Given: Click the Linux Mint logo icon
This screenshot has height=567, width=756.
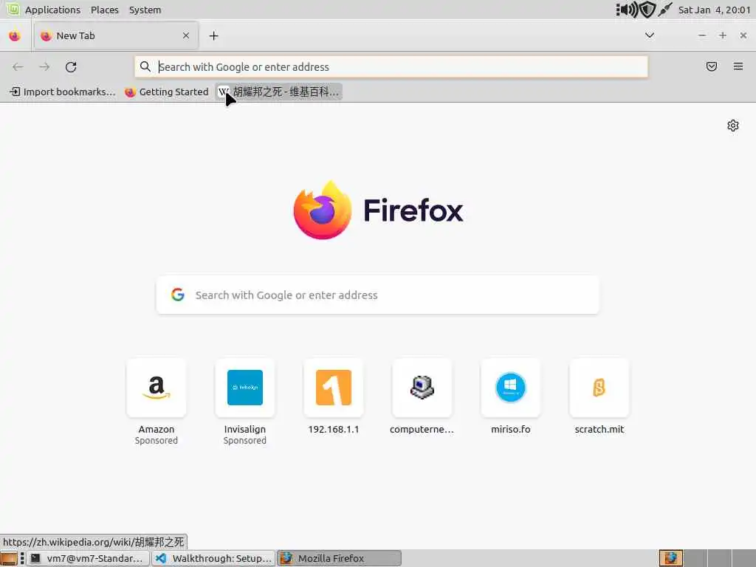Looking at the screenshot, I should [13, 9].
